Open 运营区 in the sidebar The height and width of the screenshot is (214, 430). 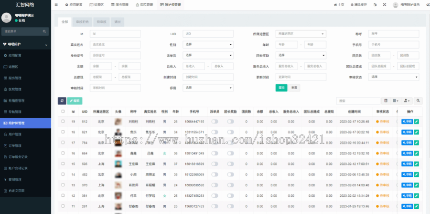[25, 67]
